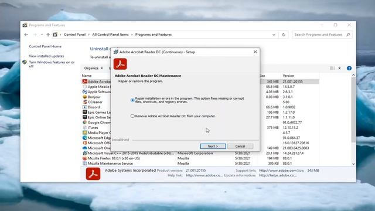Click the http://helpx.adobe.co update link
Viewport: 375px width, 211px height.
click(278, 175)
